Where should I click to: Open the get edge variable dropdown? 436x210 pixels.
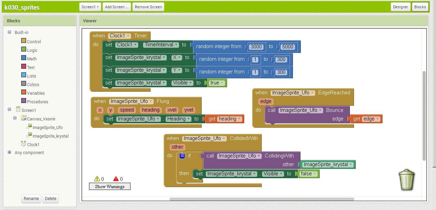pyautogui.click(x=371, y=119)
